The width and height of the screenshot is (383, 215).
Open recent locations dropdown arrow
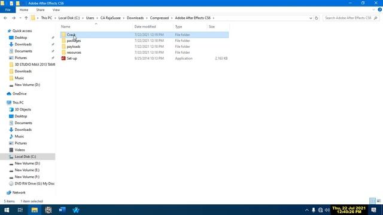pos(20,18)
